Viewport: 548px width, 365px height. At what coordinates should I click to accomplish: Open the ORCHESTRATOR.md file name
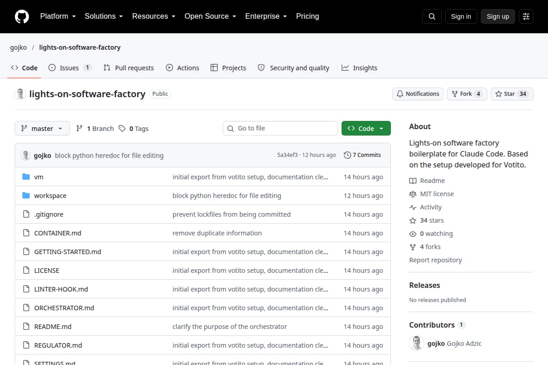tap(64, 308)
